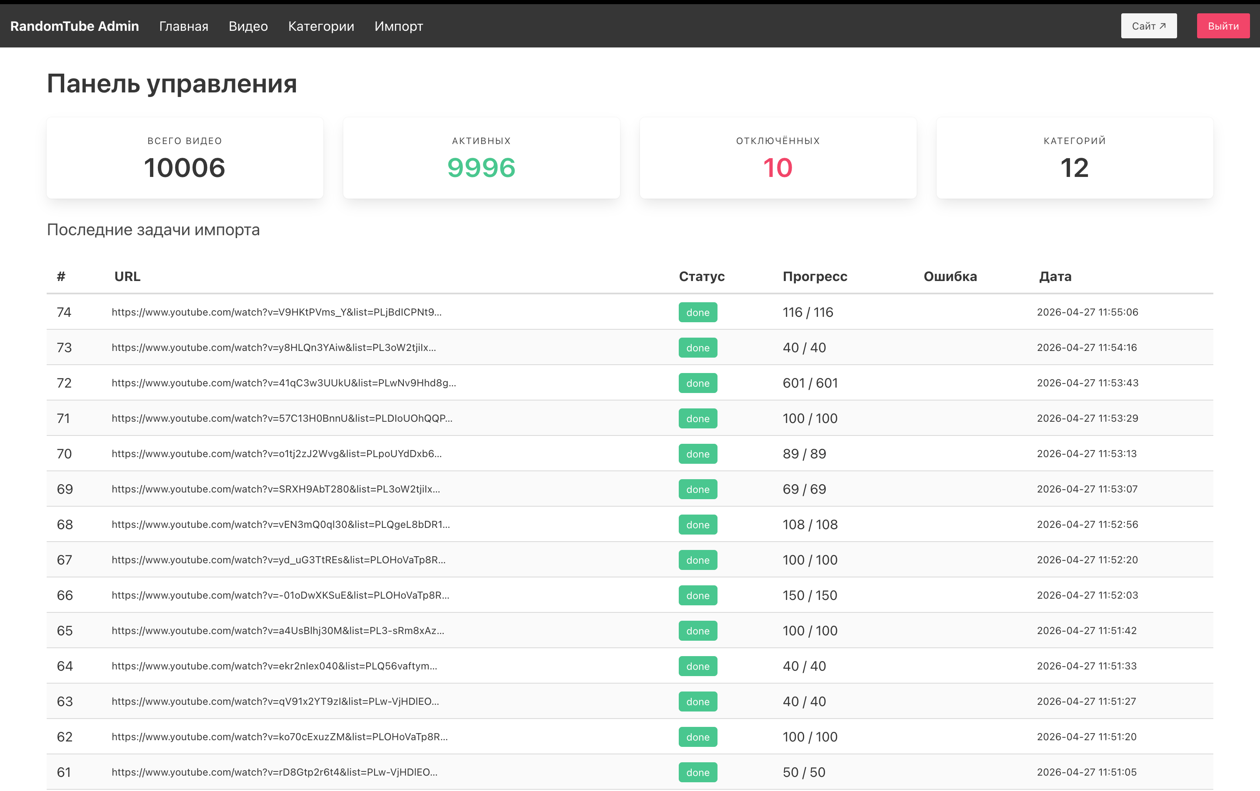Click the Дата column header

coord(1055,276)
